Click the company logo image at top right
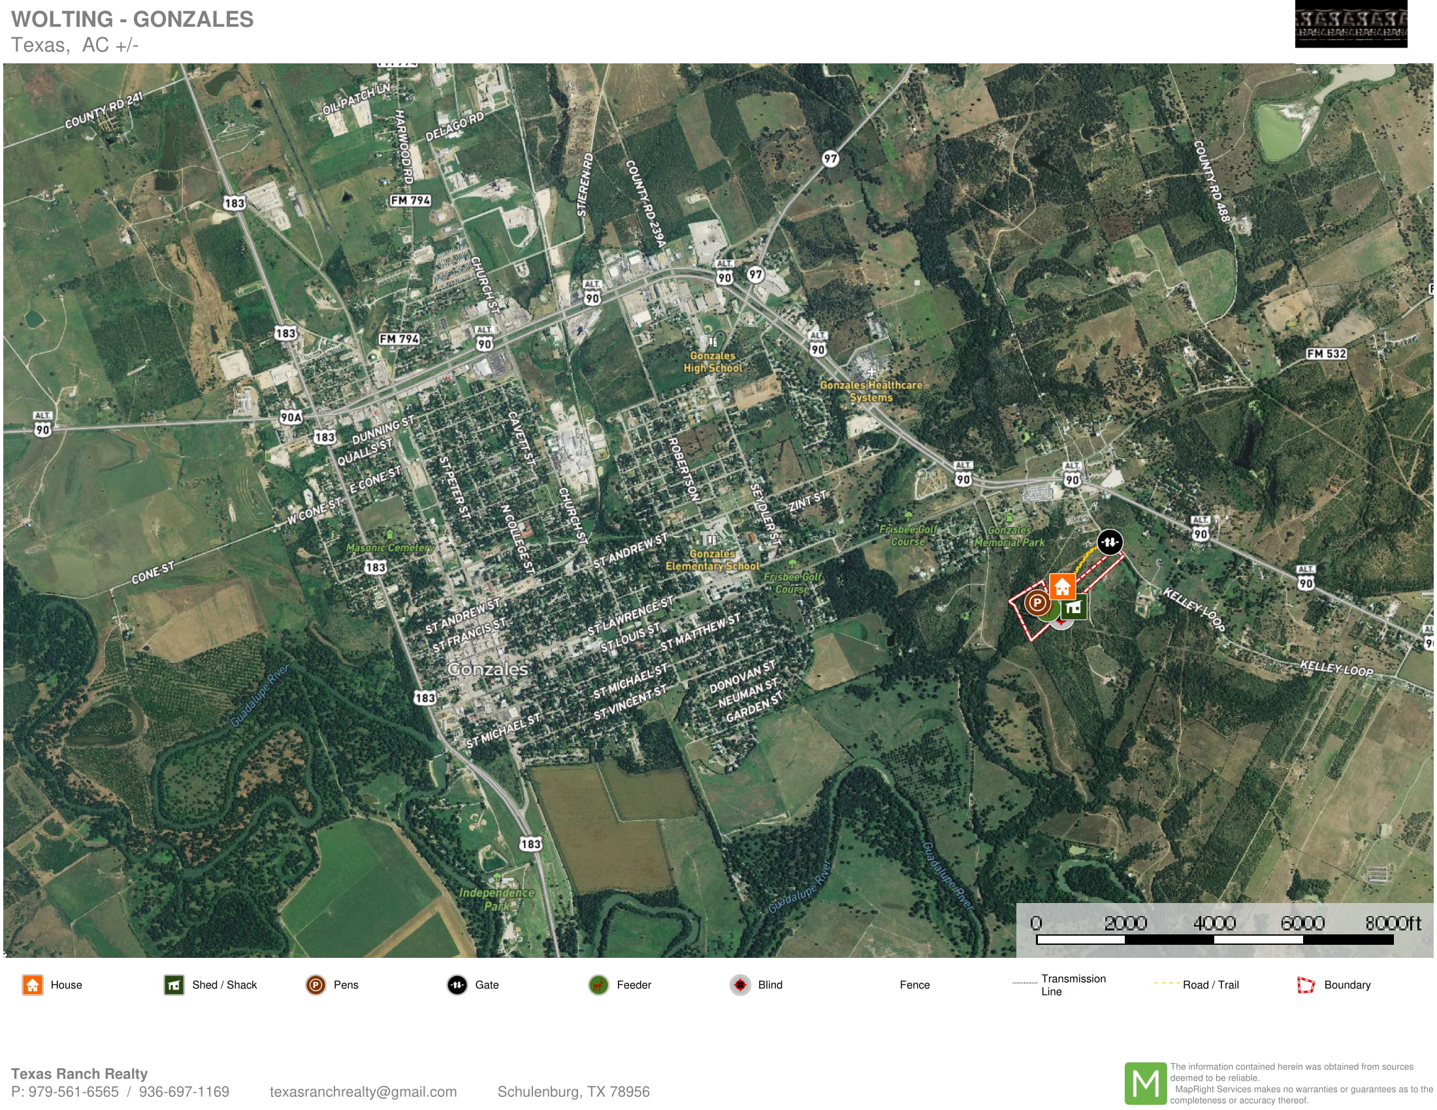Image resolution: width=1437 pixels, height=1110 pixels. (1350, 24)
